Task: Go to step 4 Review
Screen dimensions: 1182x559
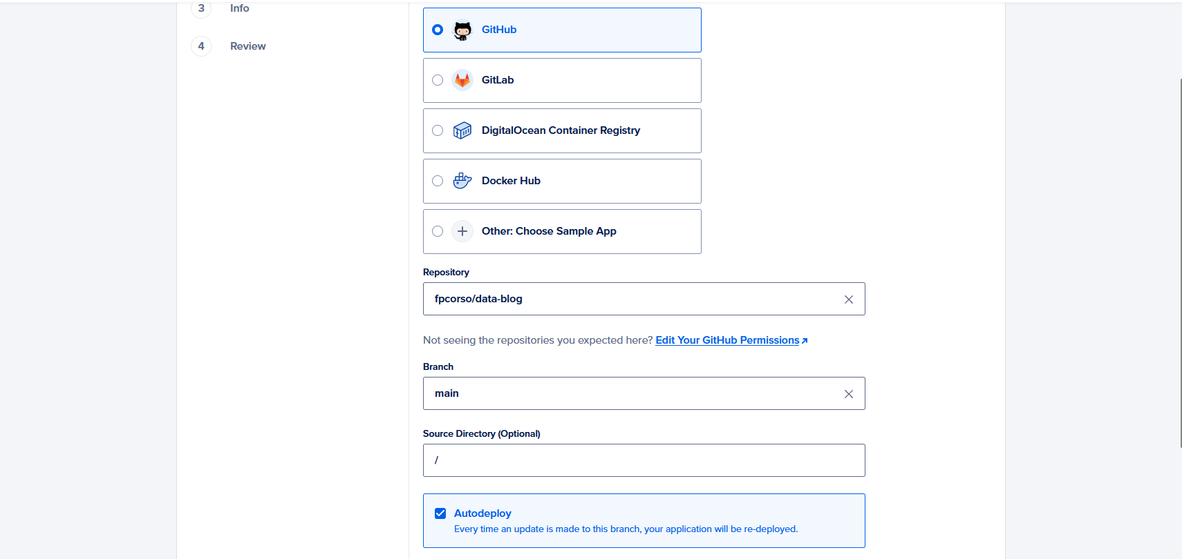Action: tap(247, 46)
